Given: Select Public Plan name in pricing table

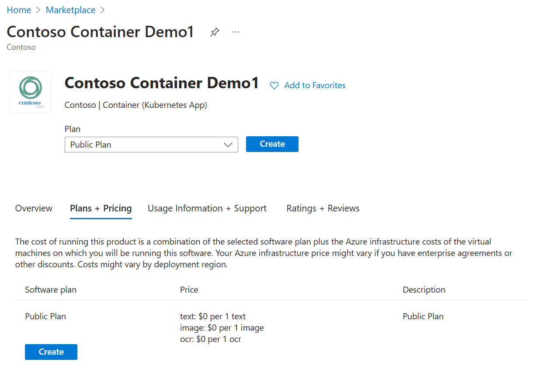Looking at the screenshot, I should 45,316.
